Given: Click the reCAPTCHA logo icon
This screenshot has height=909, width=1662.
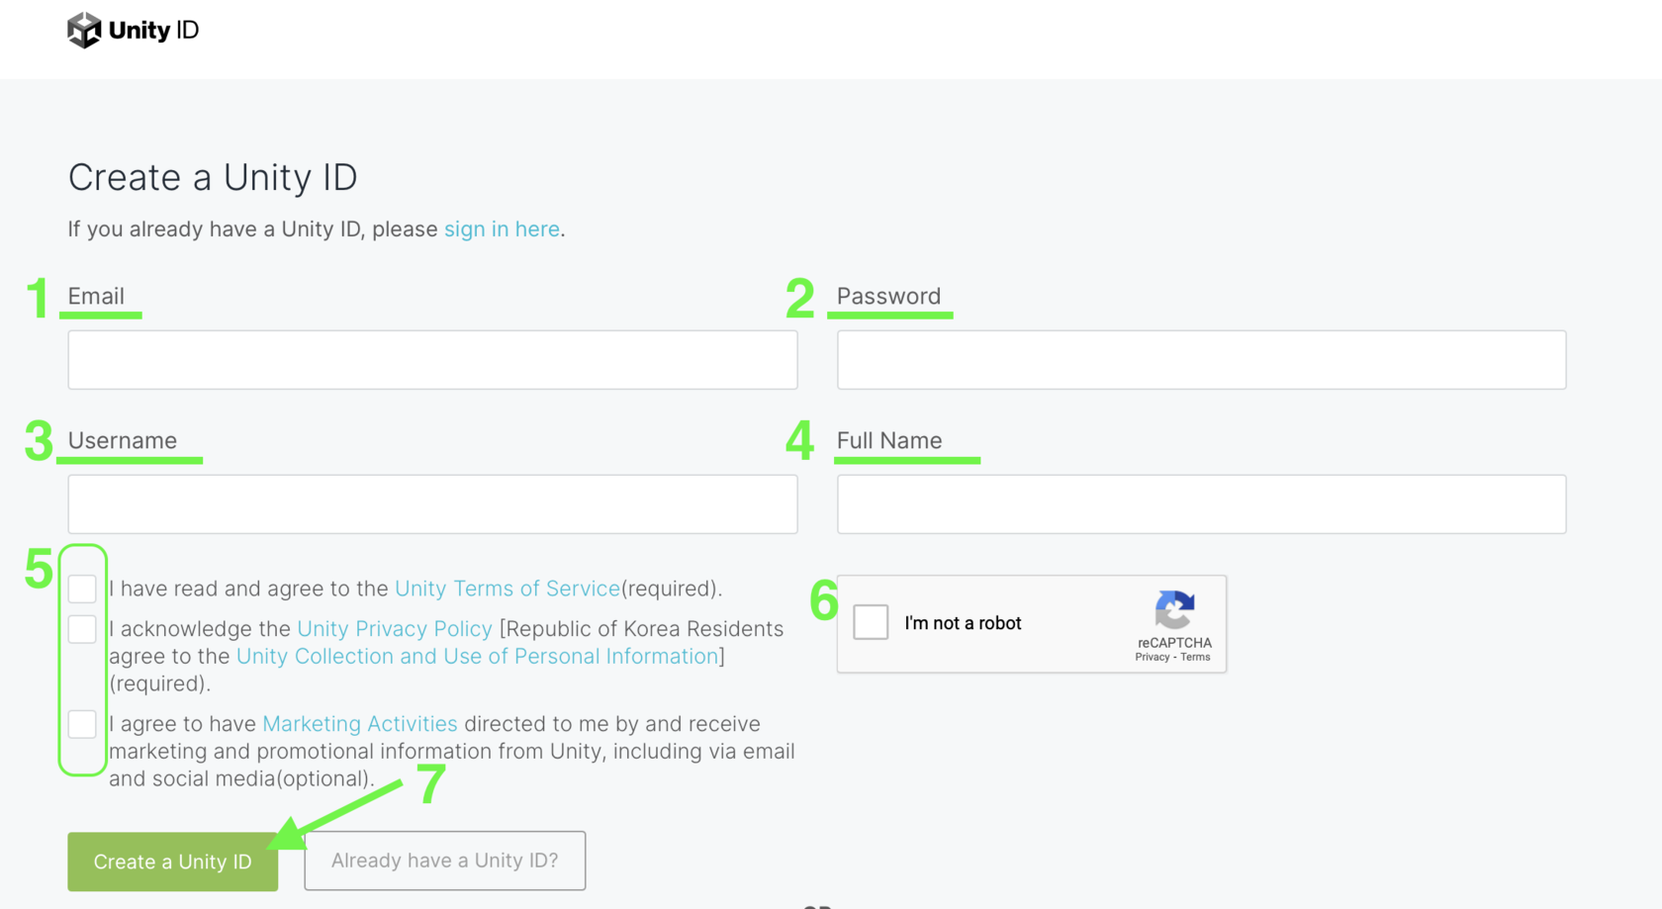Looking at the screenshot, I should click(x=1174, y=609).
